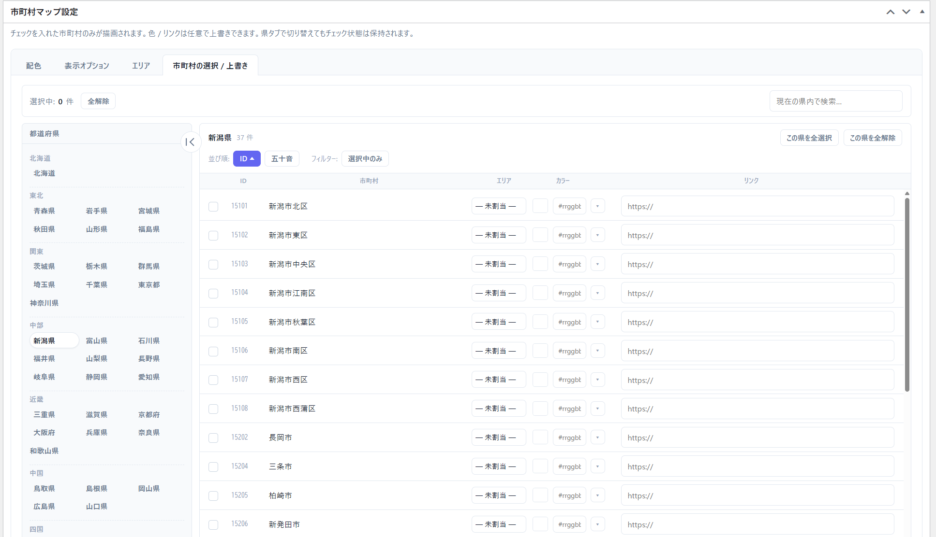
Task: Check the checkbox for 三条市
Action: click(x=213, y=467)
